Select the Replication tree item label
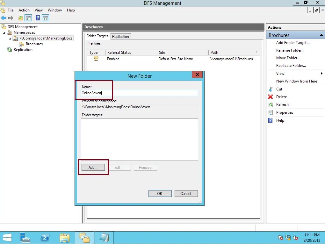Screen dimensions: 325x244 tap(23, 50)
